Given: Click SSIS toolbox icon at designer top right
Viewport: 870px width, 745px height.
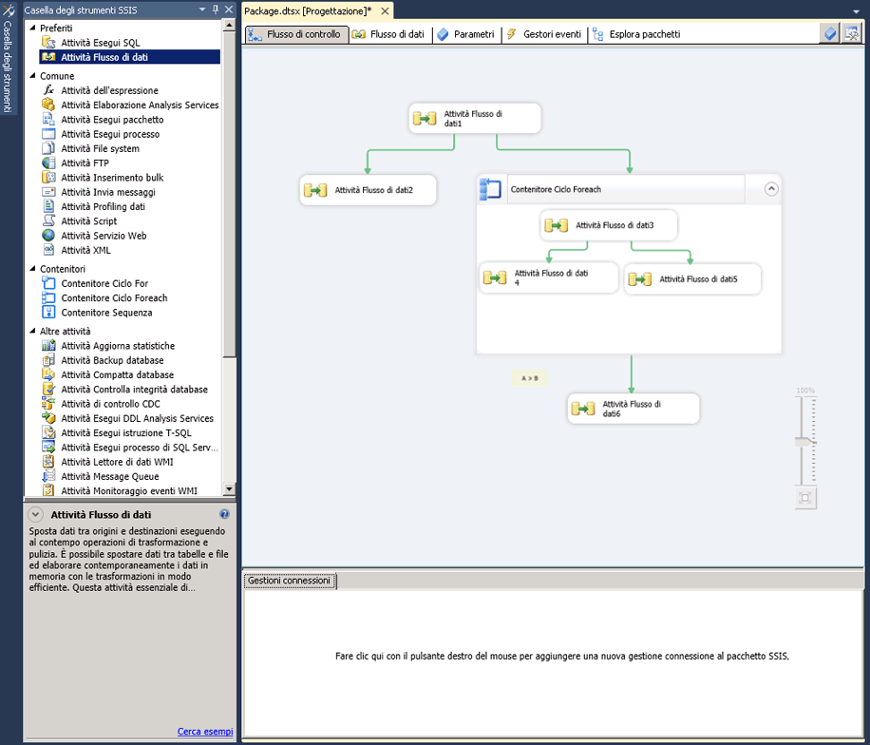Looking at the screenshot, I should tap(851, 34).
